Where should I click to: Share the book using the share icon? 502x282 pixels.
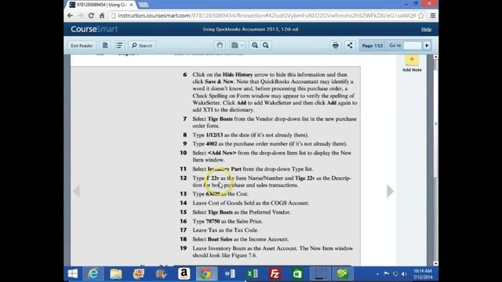(350, 45)
